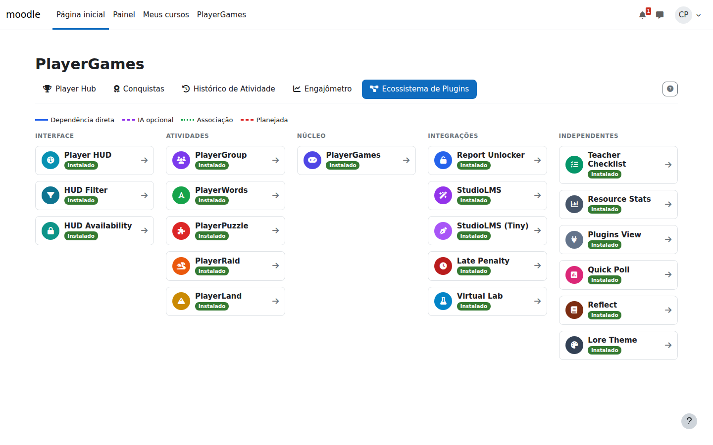Go to Página inicial in navbar
Viewport: 713px width, 445px height.
81,15
